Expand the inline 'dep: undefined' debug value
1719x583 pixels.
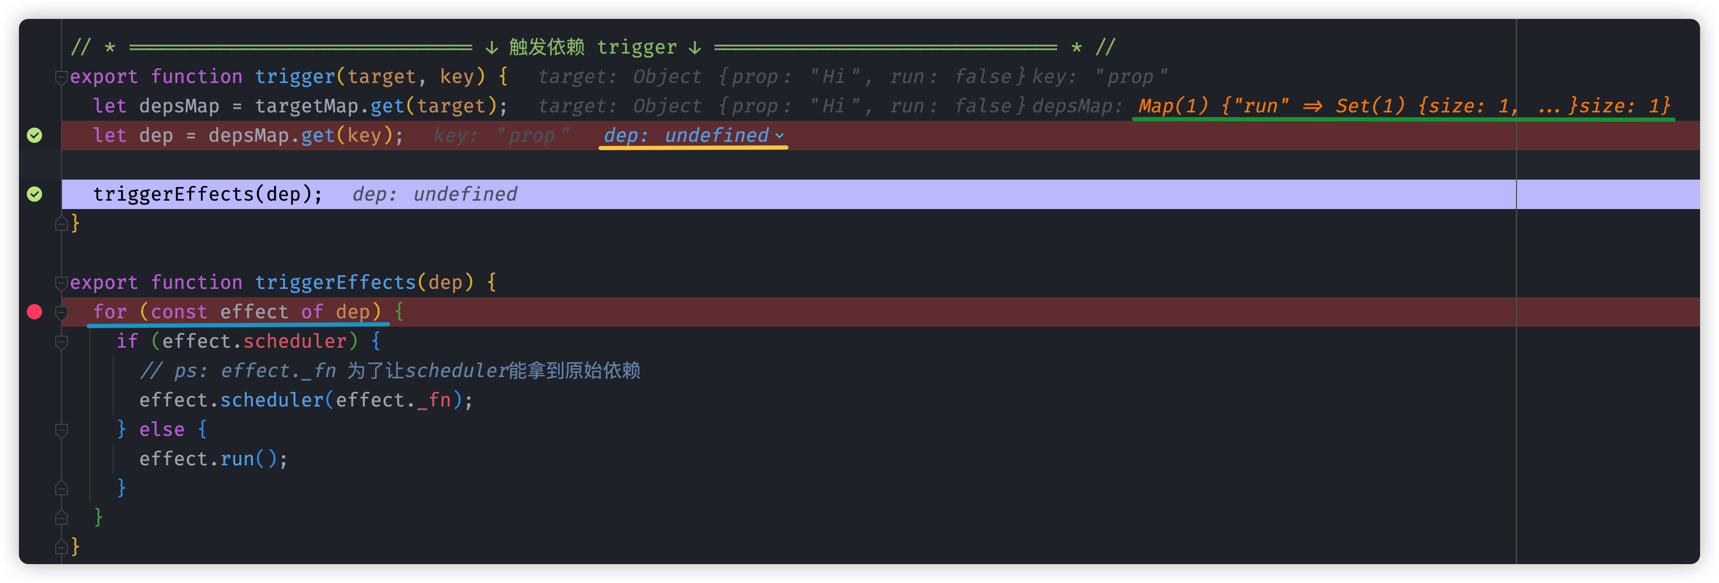coord(693,136)
